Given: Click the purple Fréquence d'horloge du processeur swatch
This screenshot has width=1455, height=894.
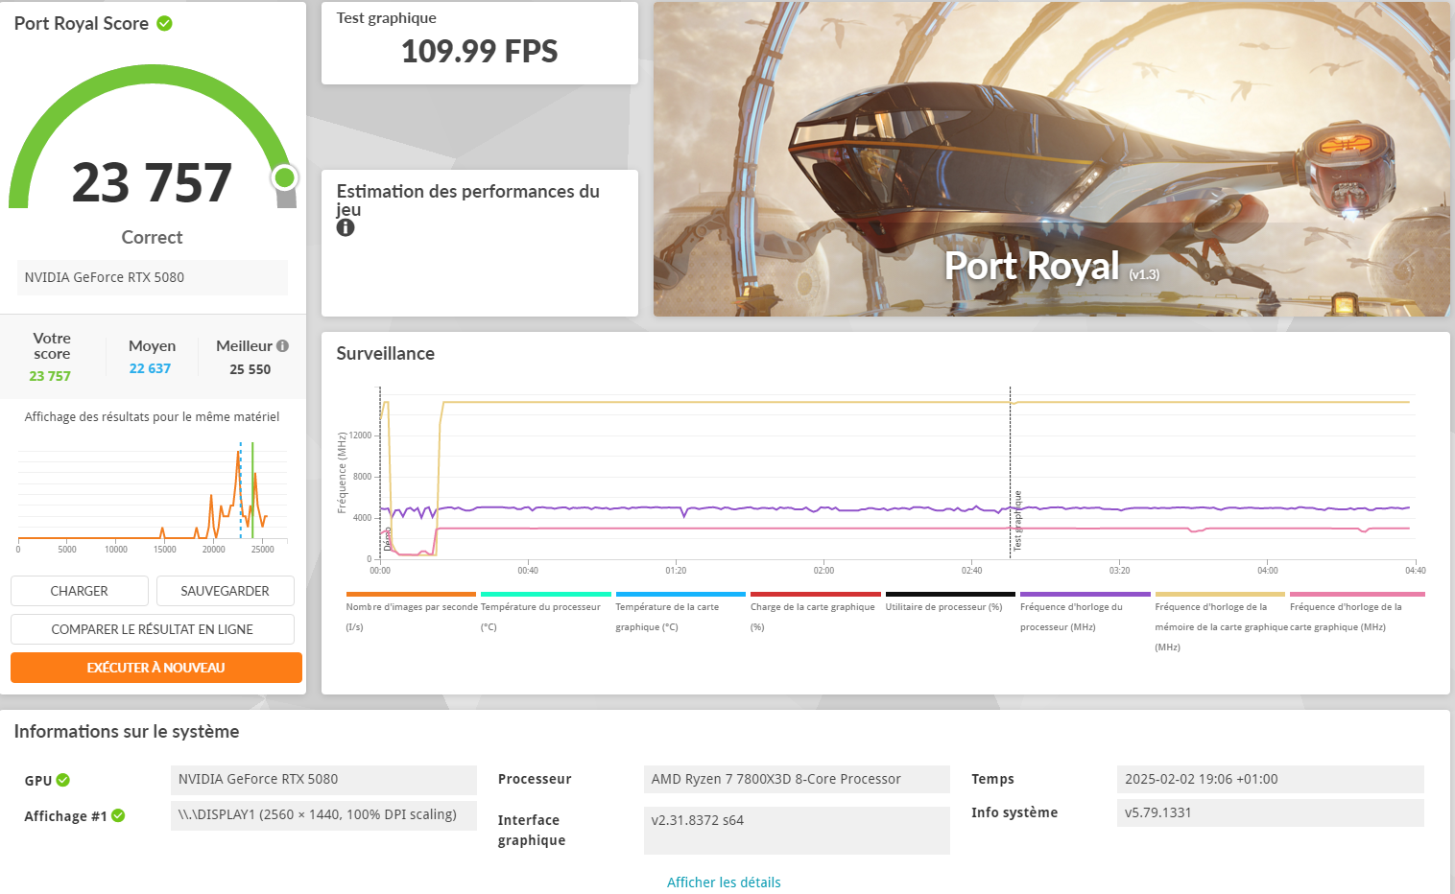Looking at the screenshot, I should [1085, 595].
